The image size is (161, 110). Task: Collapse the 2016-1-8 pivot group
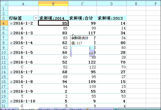pyautogui.click(x=11, y=82)
